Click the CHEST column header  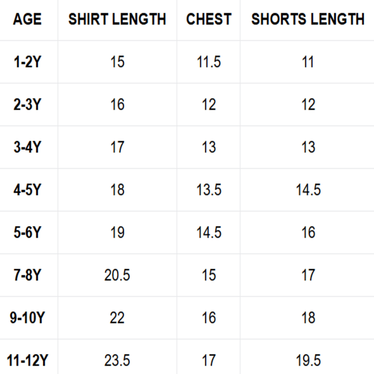point(209,19)
